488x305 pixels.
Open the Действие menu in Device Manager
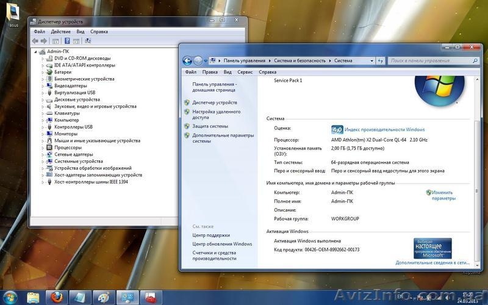pos(60,32)
